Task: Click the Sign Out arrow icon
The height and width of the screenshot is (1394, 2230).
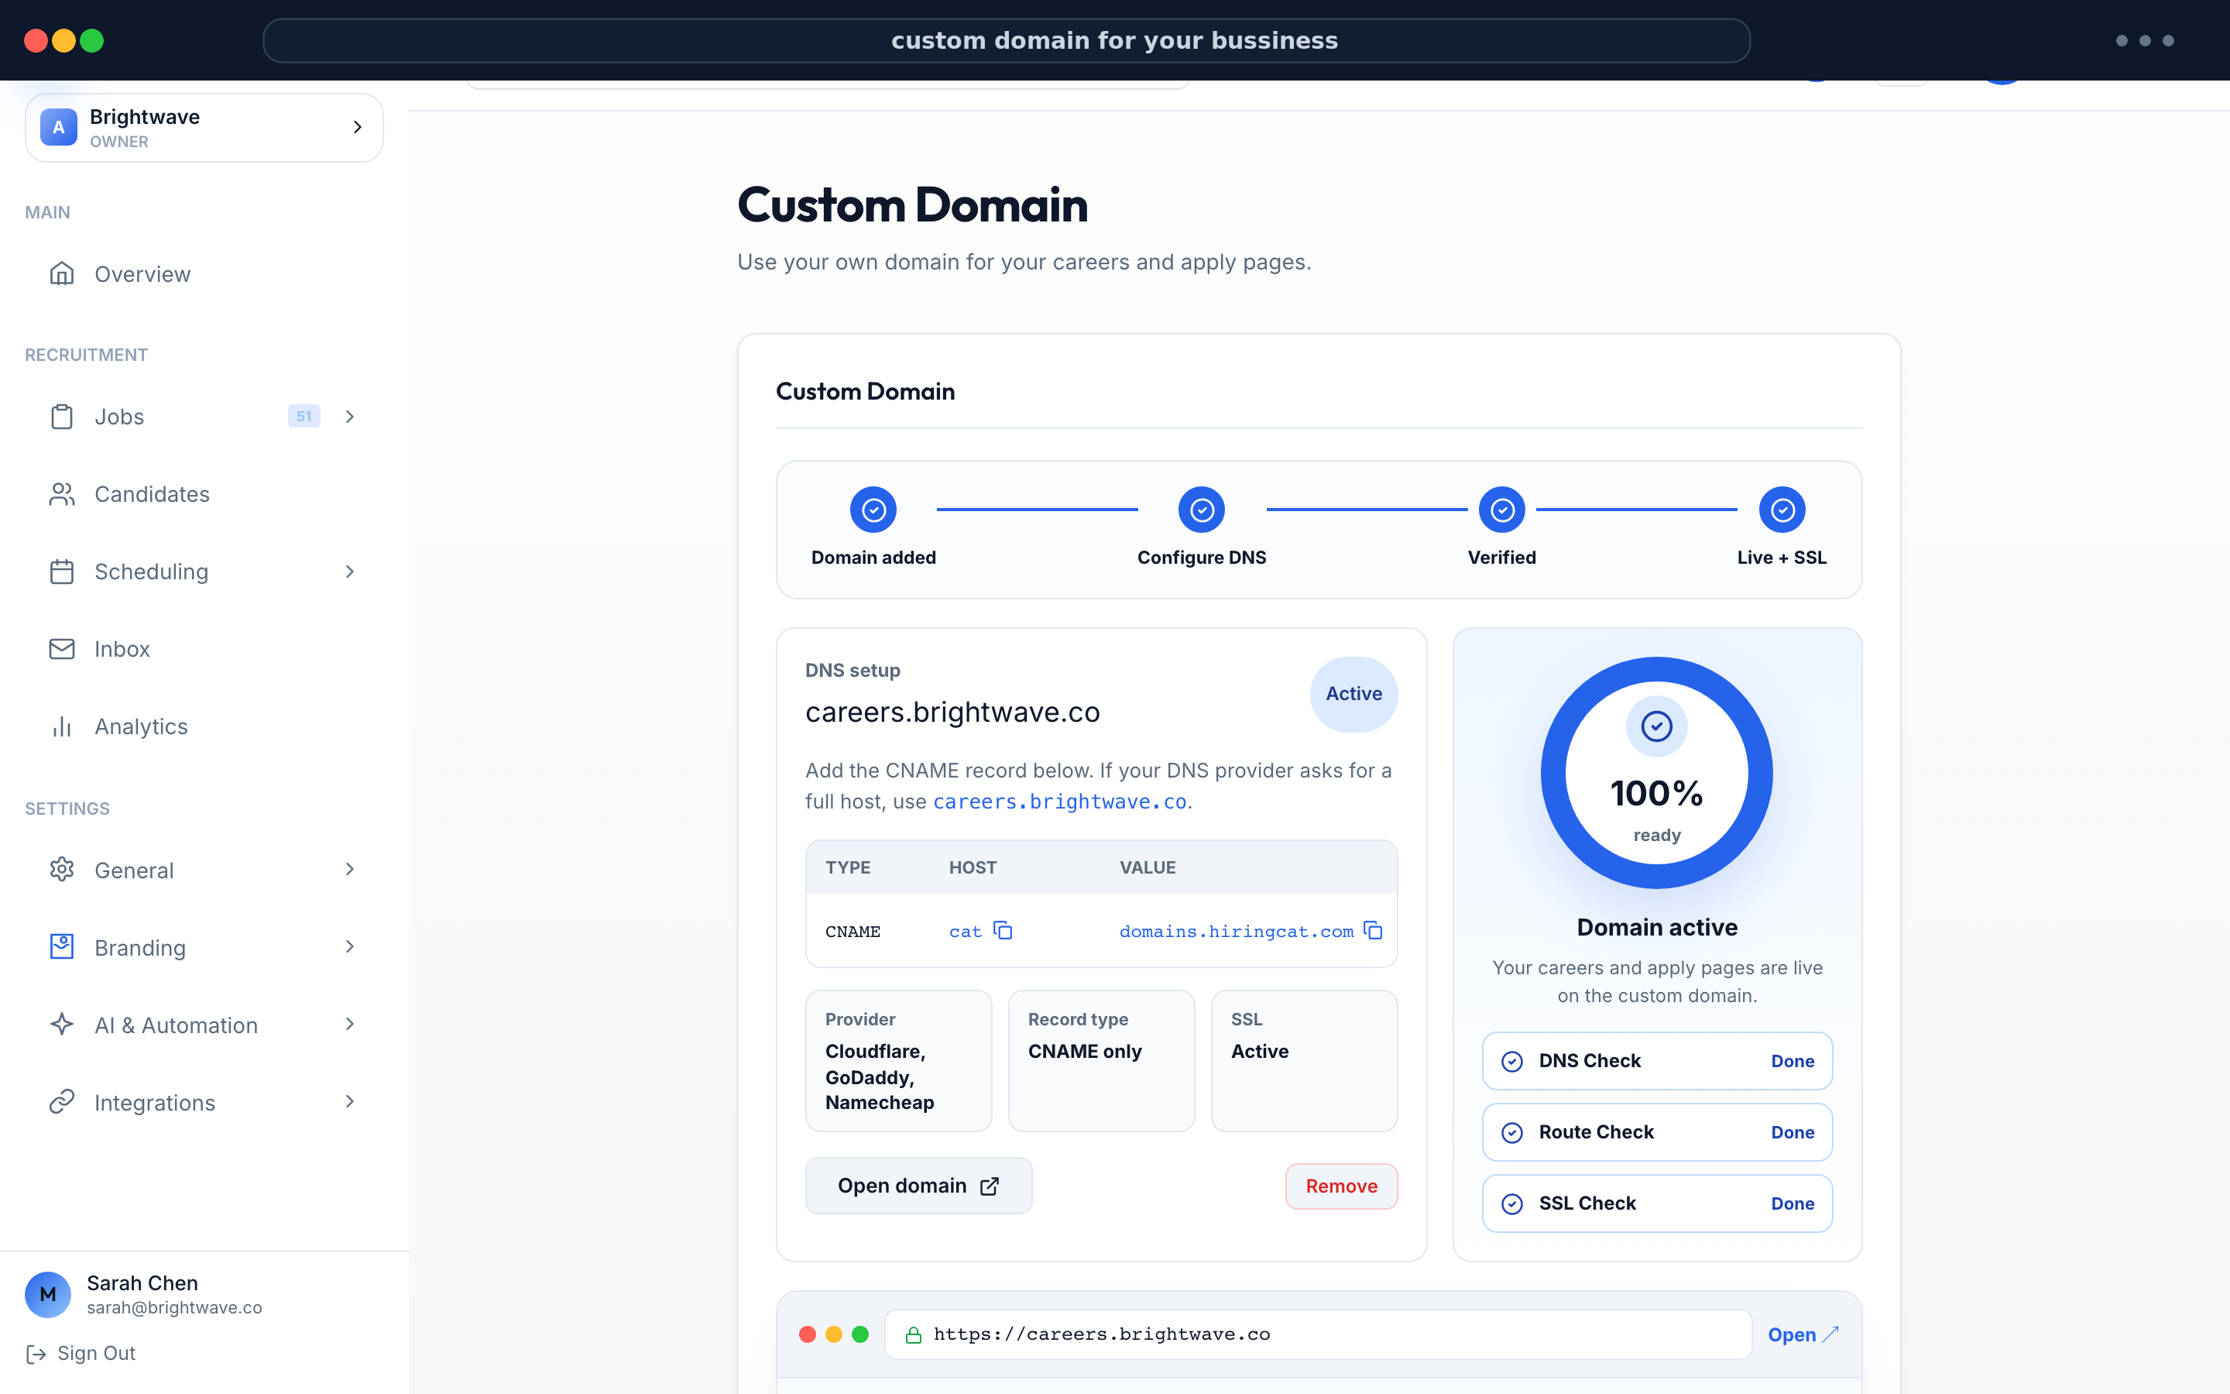Action: click(36, 1354)
